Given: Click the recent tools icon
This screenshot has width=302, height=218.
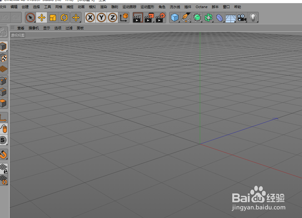Looking at the screenshot, I should 76,17.
